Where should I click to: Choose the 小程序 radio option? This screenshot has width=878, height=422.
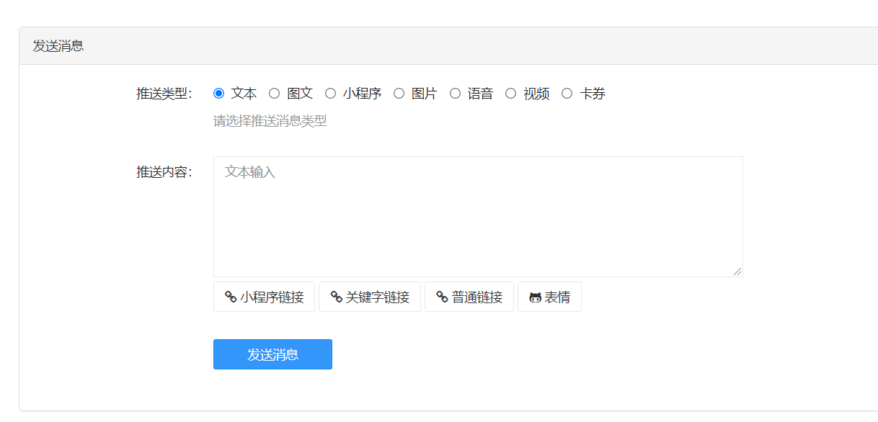pyautogui.click(x=330, y=93)
